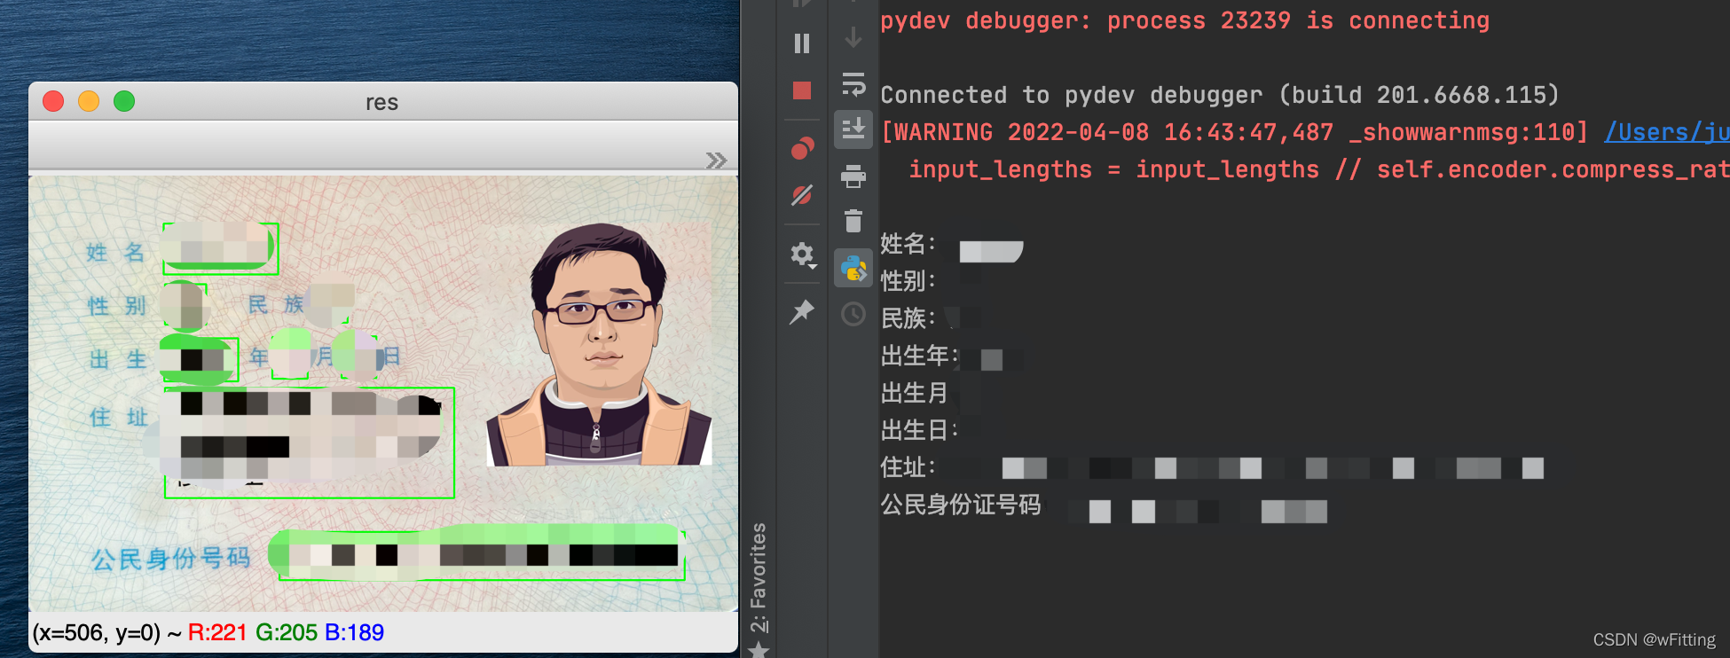Show the Python console prompt icon
The width and height of the screenshot is (1730, 658).
click(x=853, y=268)
